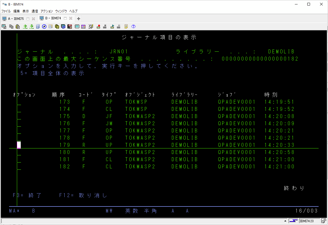Screen dimensions: 328x225
Task: Click F12= 取り消し function key text
Action: 83,195
